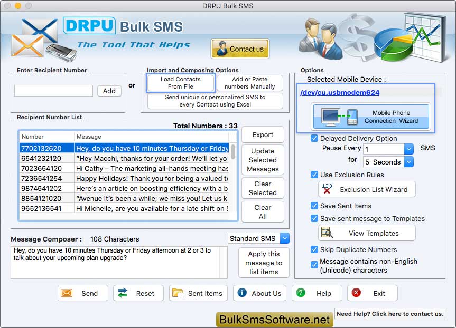The width and height of the screenshot is (456, 328).
Task: Click the recipient number input field
Action: [x=54, y=91]
